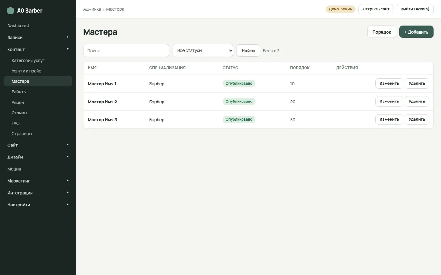Click the name Мастер Имя 1

click(x=102, y=84)
